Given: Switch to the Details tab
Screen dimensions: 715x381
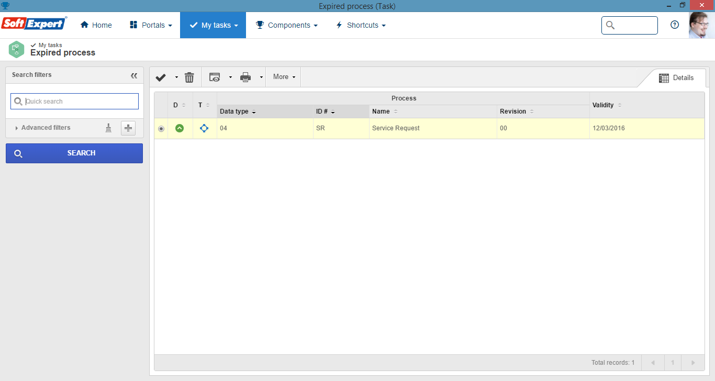Looking at the screenshot, I should (x=676, y=78).
